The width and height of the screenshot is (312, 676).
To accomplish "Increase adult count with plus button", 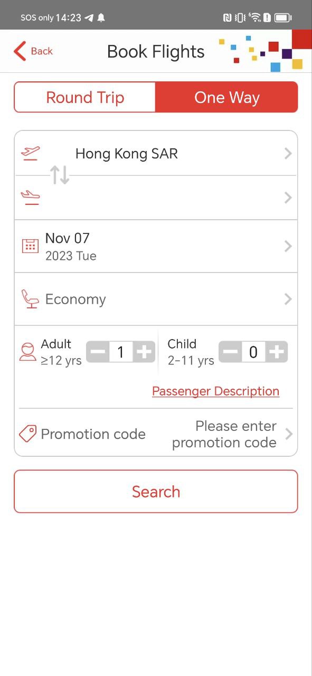I will tap(144, 352).
